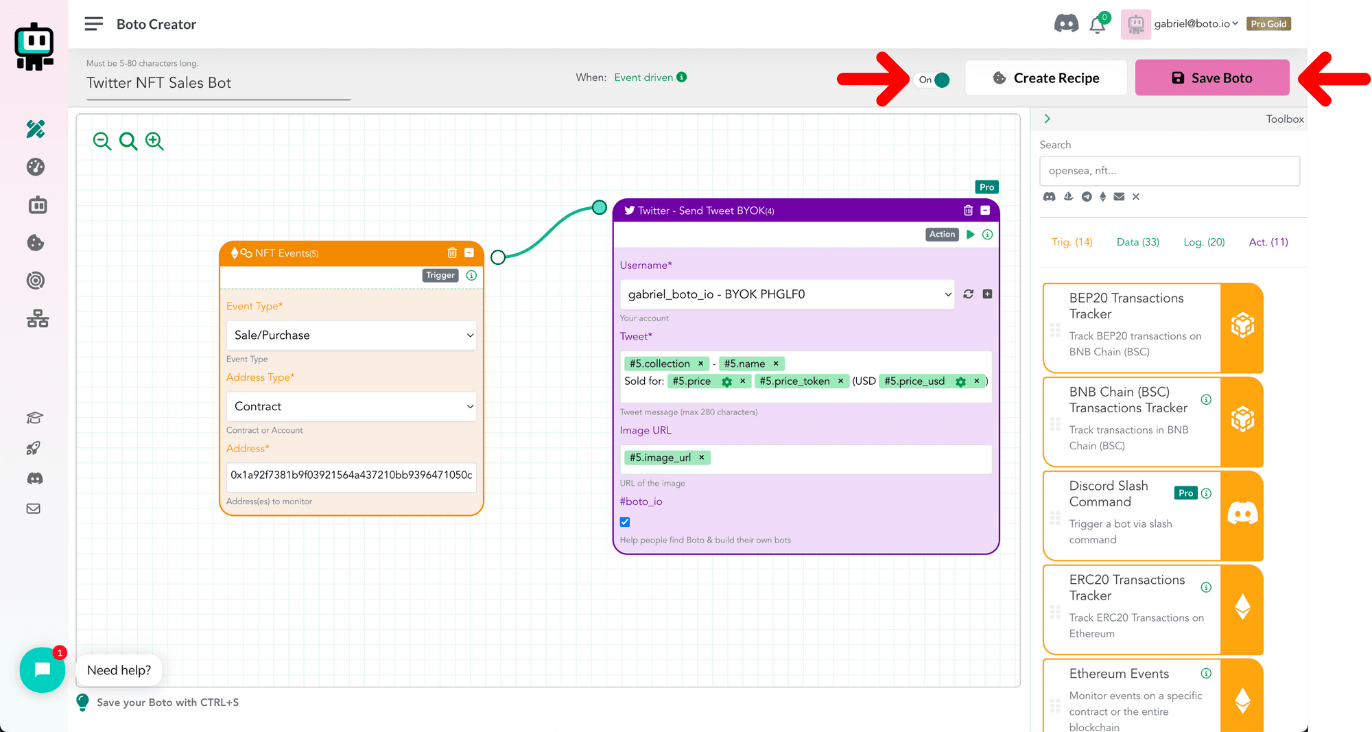Remove the #5.price_token tag

click(x=840, y=381)
